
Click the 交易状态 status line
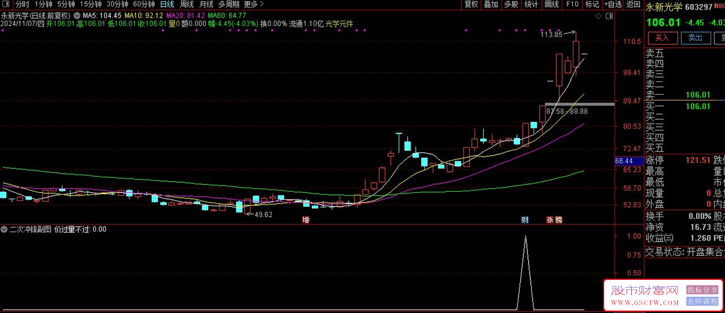tap(685, 252)
